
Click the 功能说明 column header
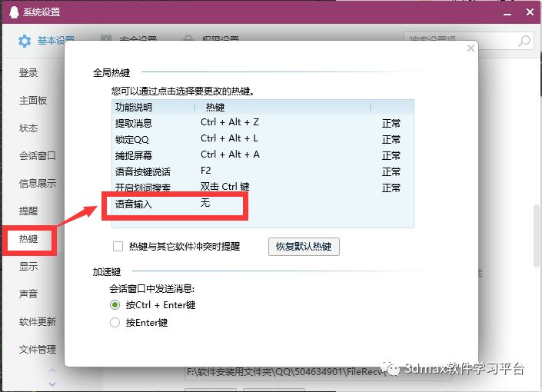pos(154,107)
